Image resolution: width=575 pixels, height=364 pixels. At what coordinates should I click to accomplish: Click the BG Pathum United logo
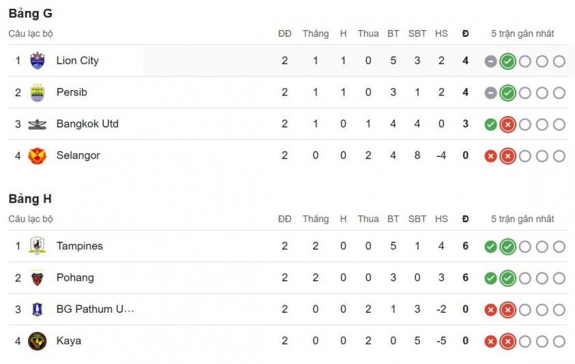(x=37, y=309)
